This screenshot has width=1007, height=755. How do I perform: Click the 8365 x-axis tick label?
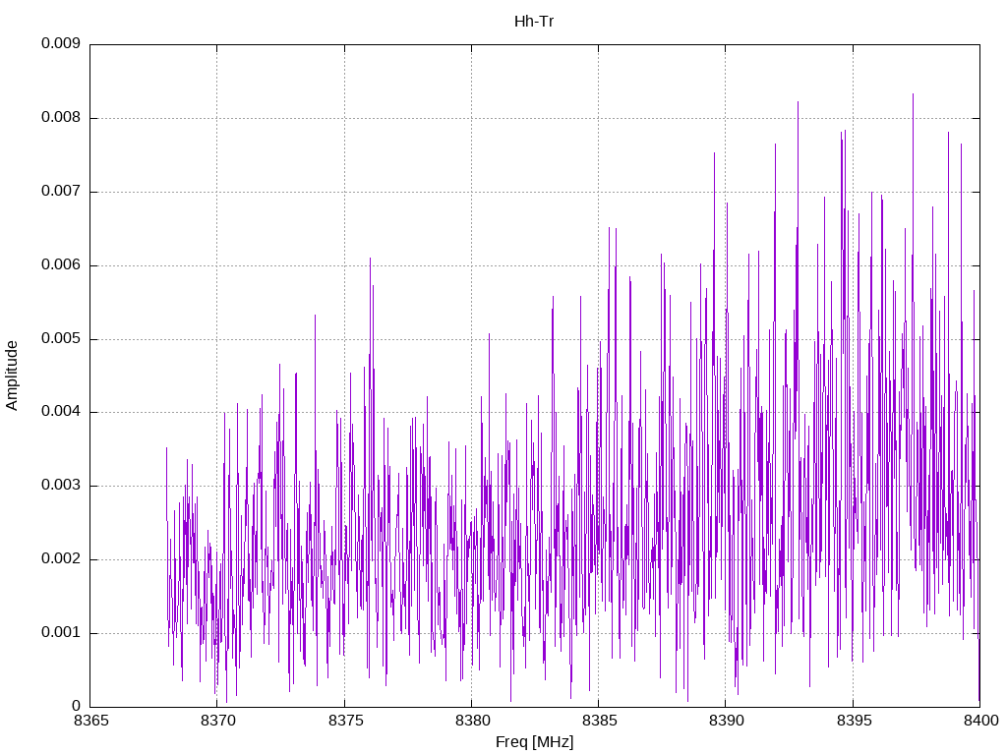coord(91,721)
